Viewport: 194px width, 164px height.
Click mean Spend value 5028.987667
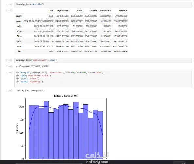91,21
